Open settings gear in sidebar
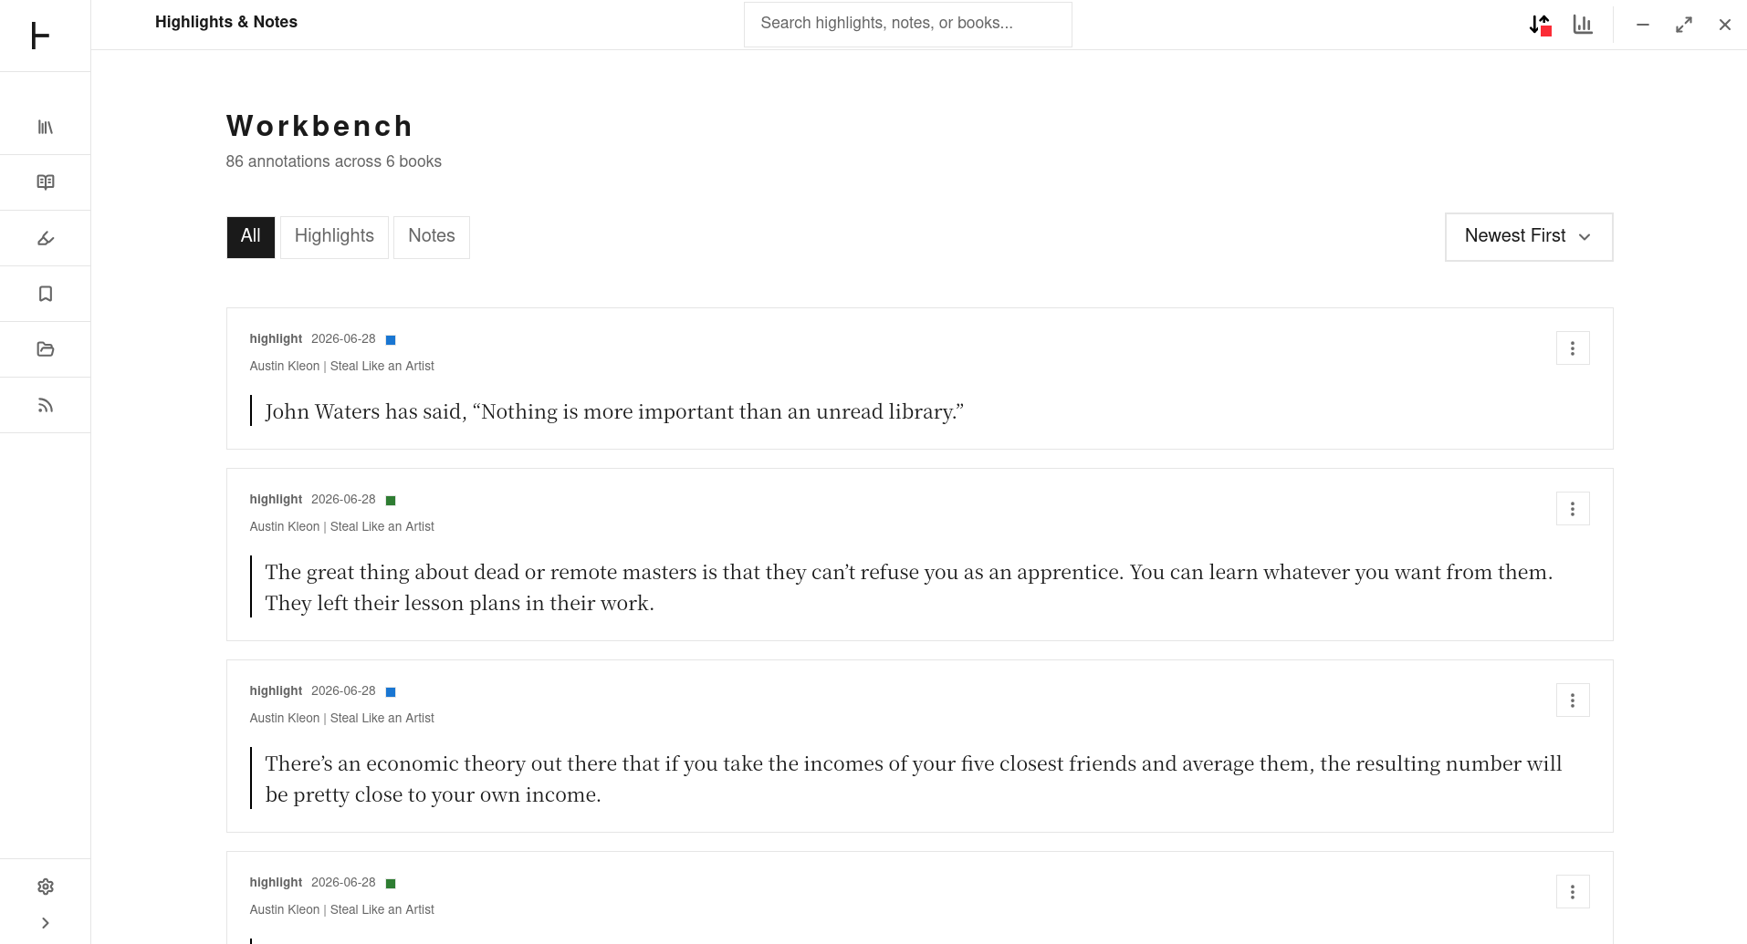This screenshot has width=1747, height=944. (x=45, y=887)
